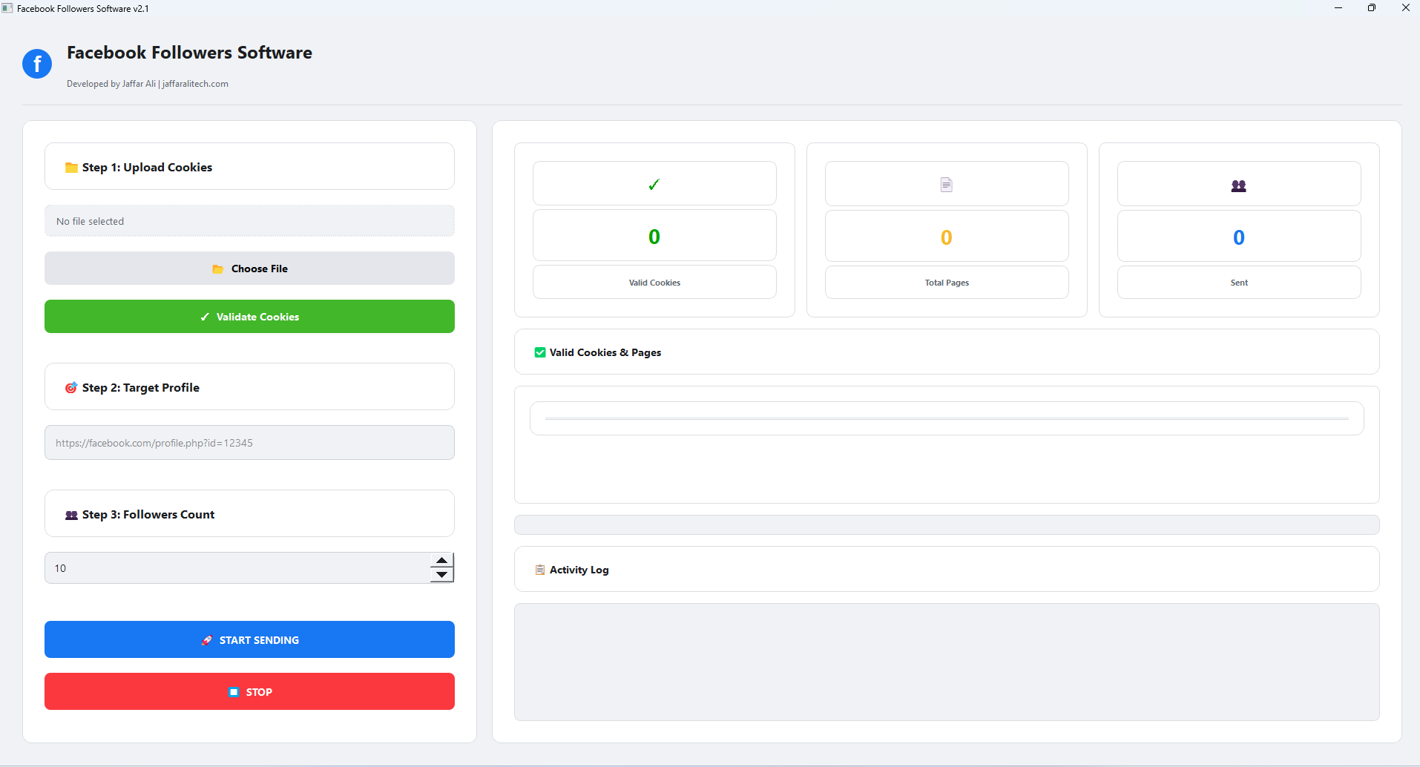Click the document icon above Total Pages
The width and height of the screenshot is (1420, 767).
point(946,185)
